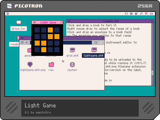The image size is (160, 120).
Task: Toggle the top-right corner light in Light Game
Action: pos(57,30)
